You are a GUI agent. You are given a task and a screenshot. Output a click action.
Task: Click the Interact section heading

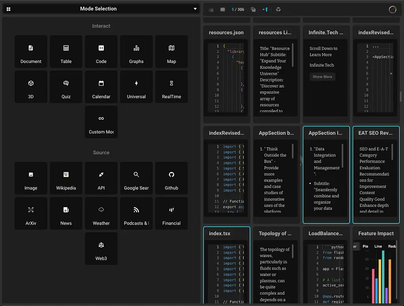pyautogui.click(x=101, y=26)
